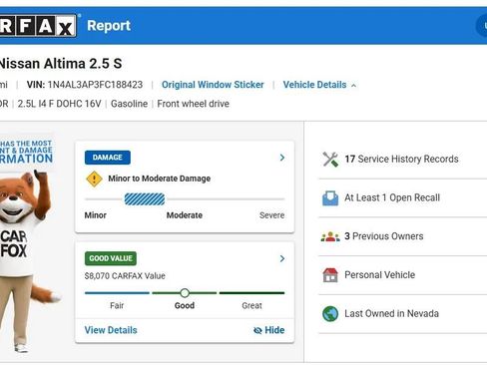The image size is (487, 365).
Task: Collapse the Vehicle Details section
Action: [x=319, y=85]
